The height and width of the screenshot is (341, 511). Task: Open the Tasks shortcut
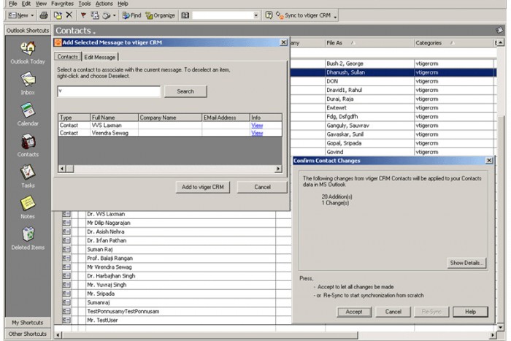[28, 177]
